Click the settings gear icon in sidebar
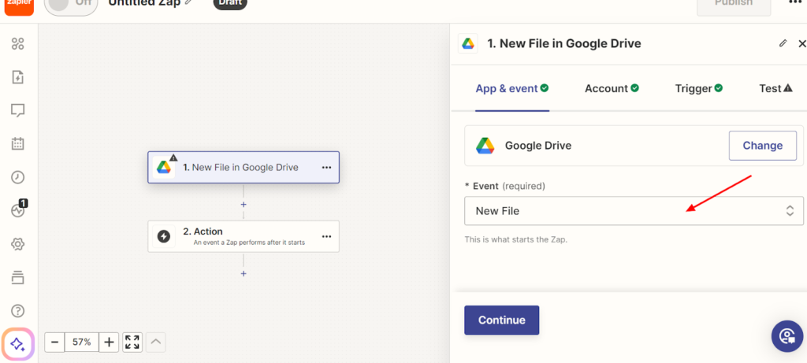This screenshot has height=363, width=807. point(17,244)
